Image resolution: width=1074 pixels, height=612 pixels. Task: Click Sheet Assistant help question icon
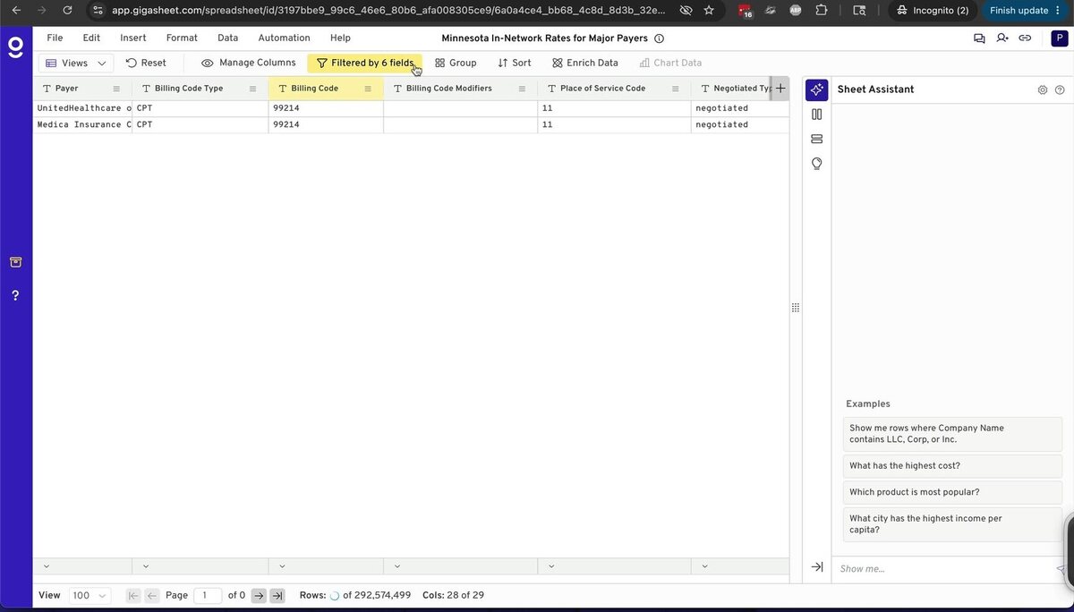pos(1060,89)
